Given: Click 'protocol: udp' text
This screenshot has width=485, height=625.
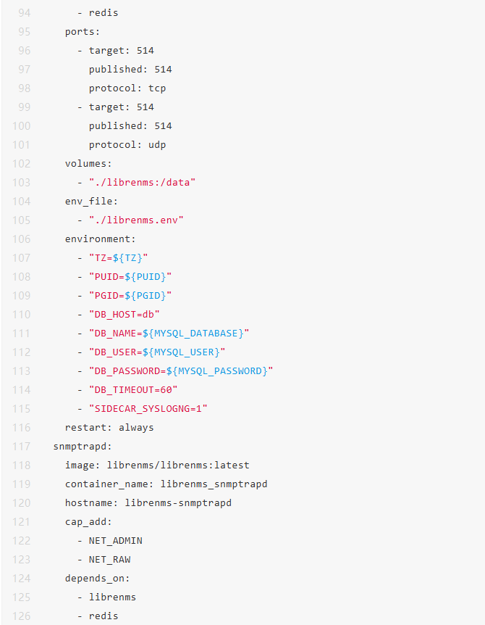Looking at the screenshot, I should [127, 145].
